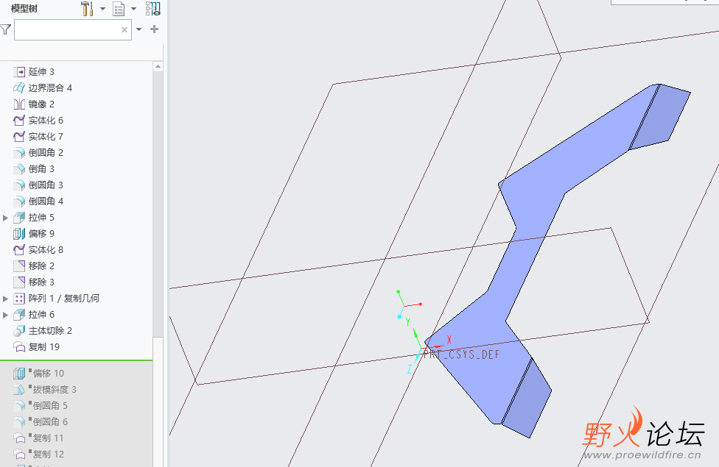Click 边界混合 4 tree label
719x467 pixels.
(x=50, y=88)
